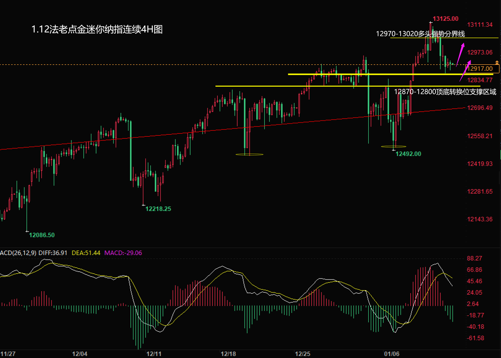Click the DIFF:36.91 indicator value
Viewport: 501px width, 358px height.
[53, 253]
